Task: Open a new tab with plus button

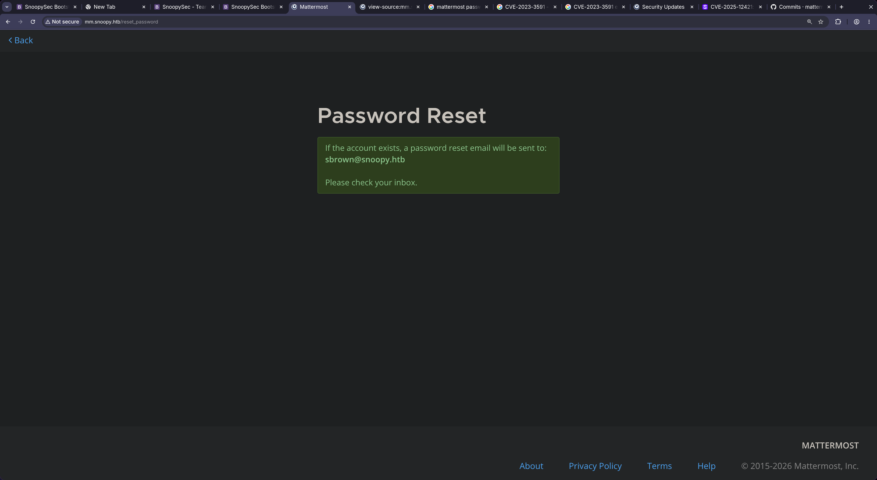Action: pos(841,7)
